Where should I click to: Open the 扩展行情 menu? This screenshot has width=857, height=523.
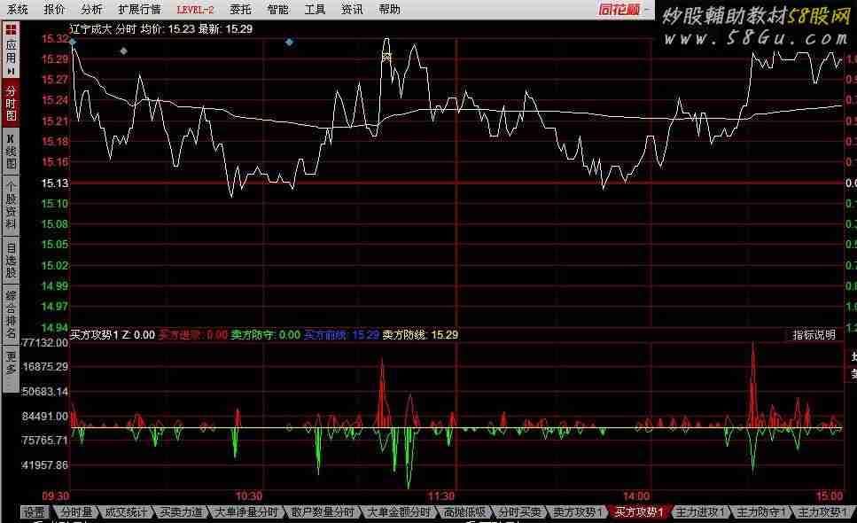(x=139, y=9)
